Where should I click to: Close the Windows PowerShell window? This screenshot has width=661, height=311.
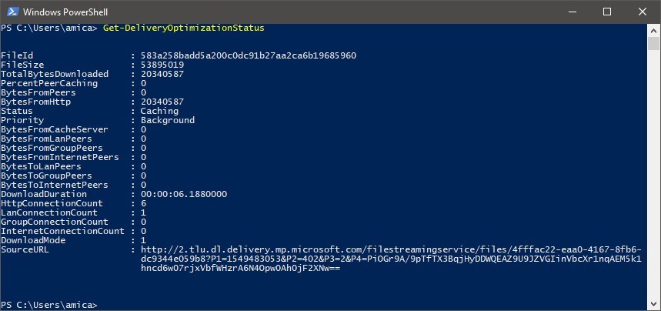[642, 12]
